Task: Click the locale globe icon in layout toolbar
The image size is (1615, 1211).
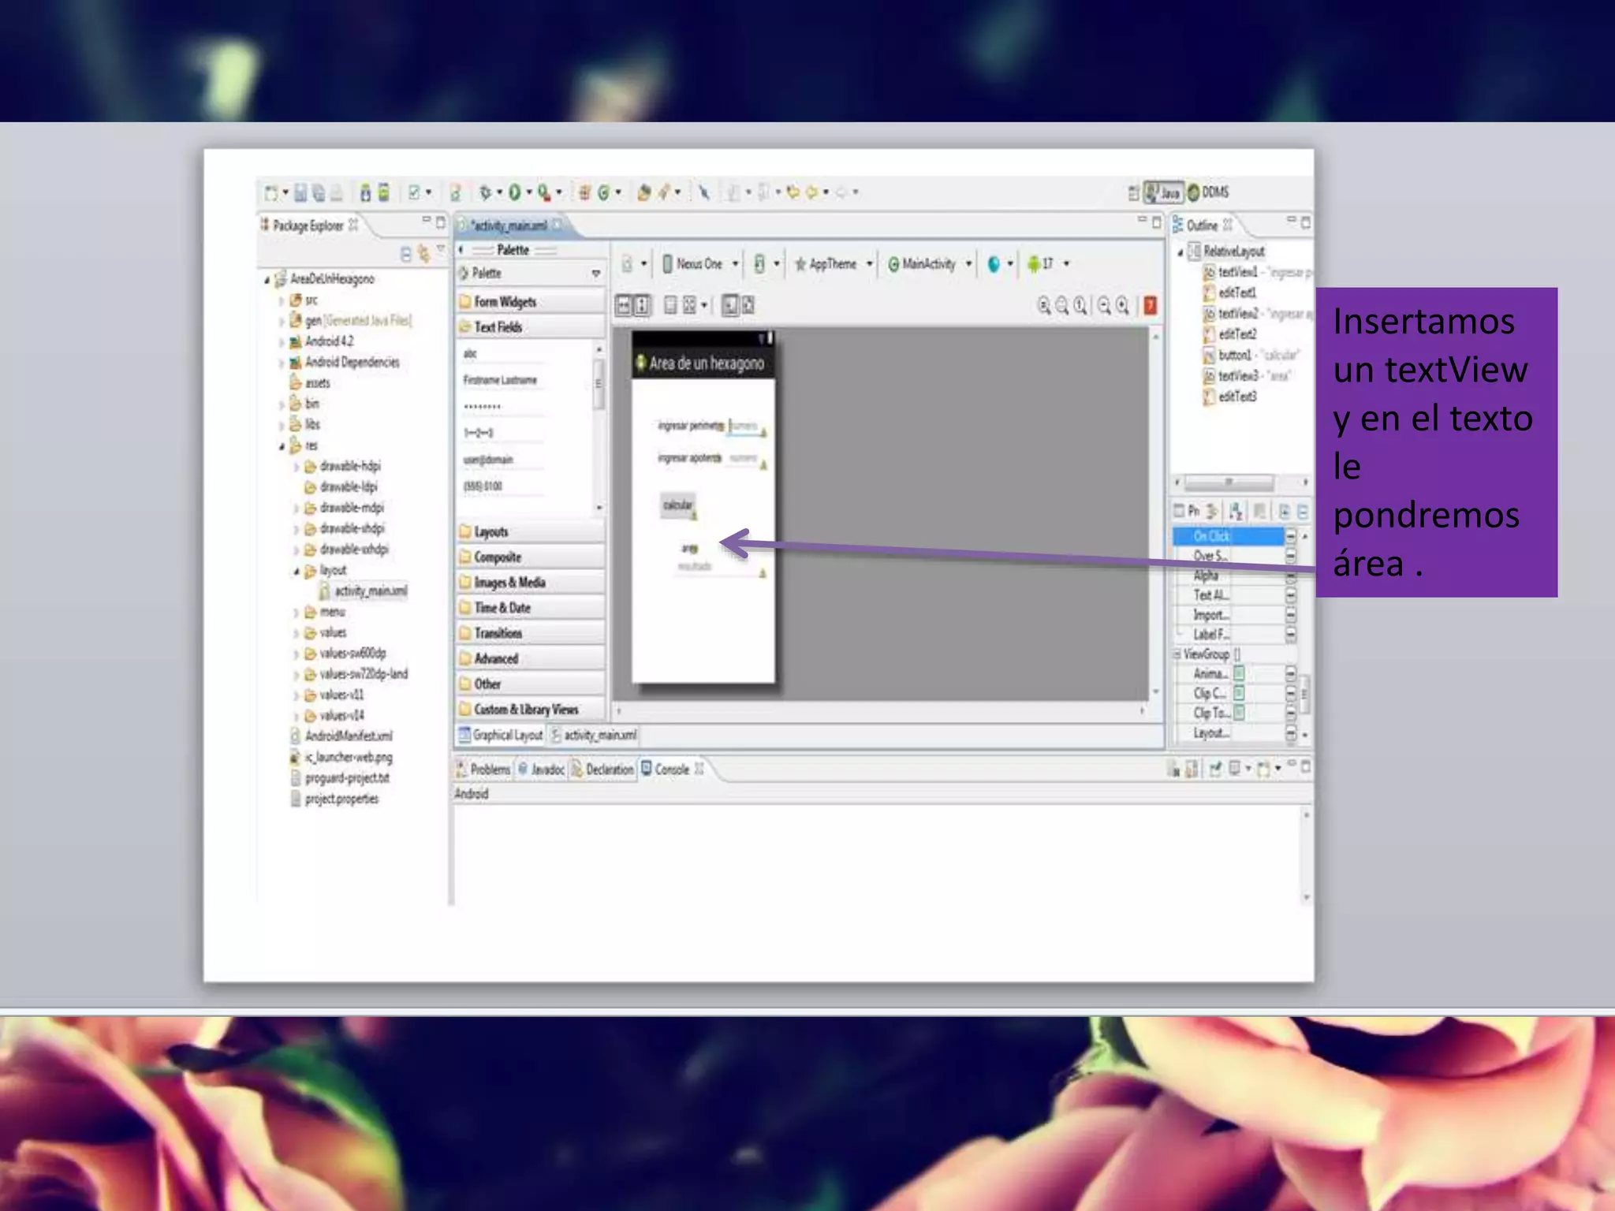Action: coord(994,264)
